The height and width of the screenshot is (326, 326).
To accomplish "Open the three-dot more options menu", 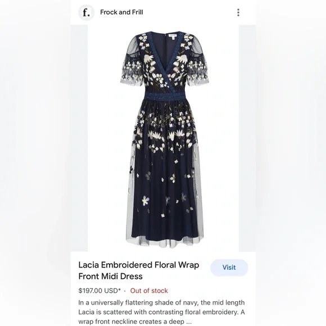I will coord(238,12).
